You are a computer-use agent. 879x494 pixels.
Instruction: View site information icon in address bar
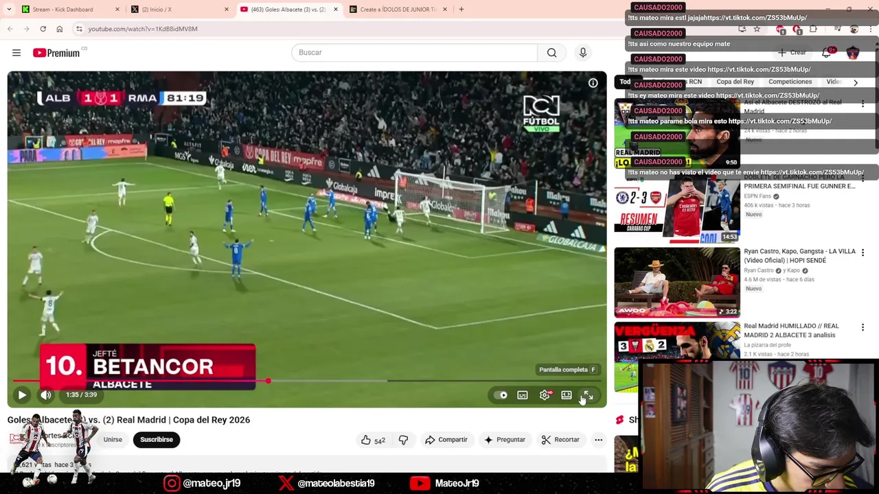point(79,29)
